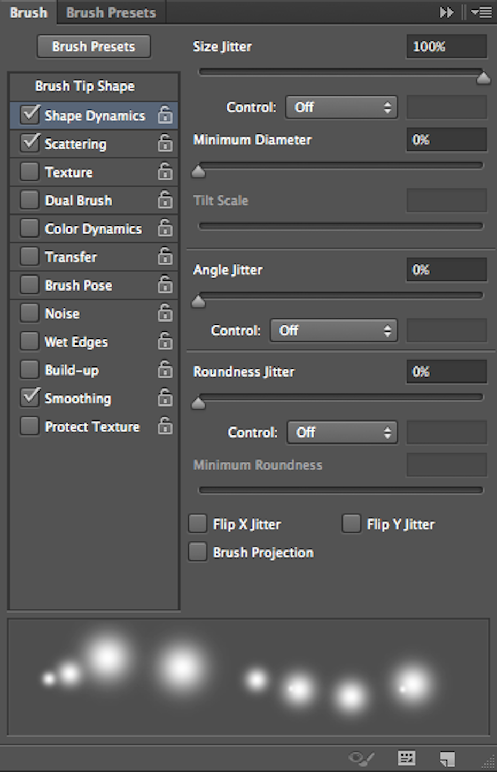
Task: Select Brush Tip Shape in the list
Action: click(85, 86)
